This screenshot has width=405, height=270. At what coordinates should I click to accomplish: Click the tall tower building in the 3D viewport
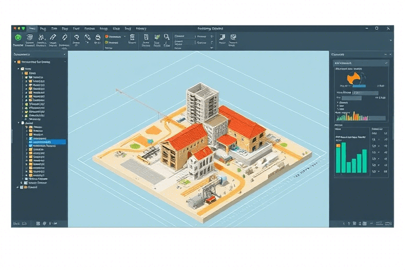(x=200, y=103)
